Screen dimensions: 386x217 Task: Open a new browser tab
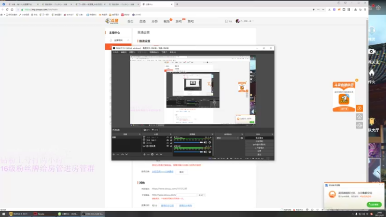(177, 4)
